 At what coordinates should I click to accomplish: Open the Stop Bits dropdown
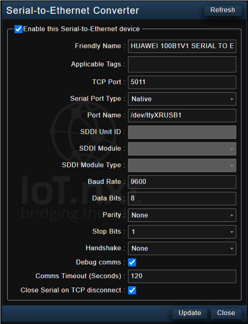pyautogui.click(x=182, y=232)
